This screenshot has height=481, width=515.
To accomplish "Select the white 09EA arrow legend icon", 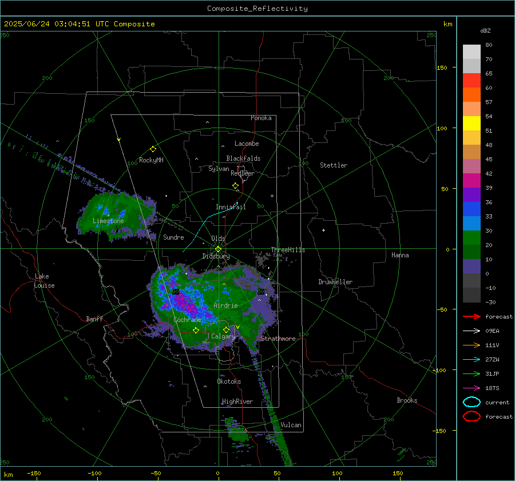I will point(472,331).
